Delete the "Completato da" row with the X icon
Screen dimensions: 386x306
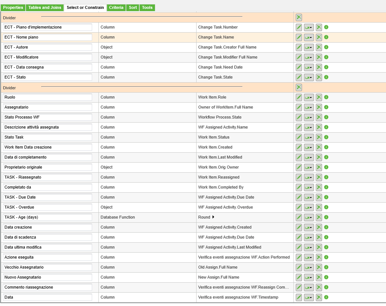[318, 187]
